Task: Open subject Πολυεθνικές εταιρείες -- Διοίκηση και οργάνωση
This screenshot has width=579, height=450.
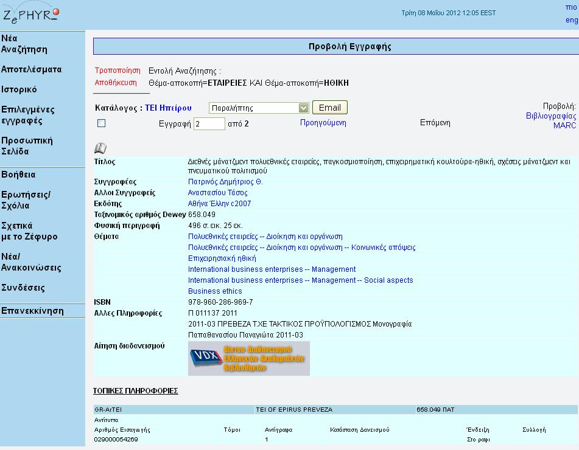Action: pyautogui.click(x=265, y=237)
